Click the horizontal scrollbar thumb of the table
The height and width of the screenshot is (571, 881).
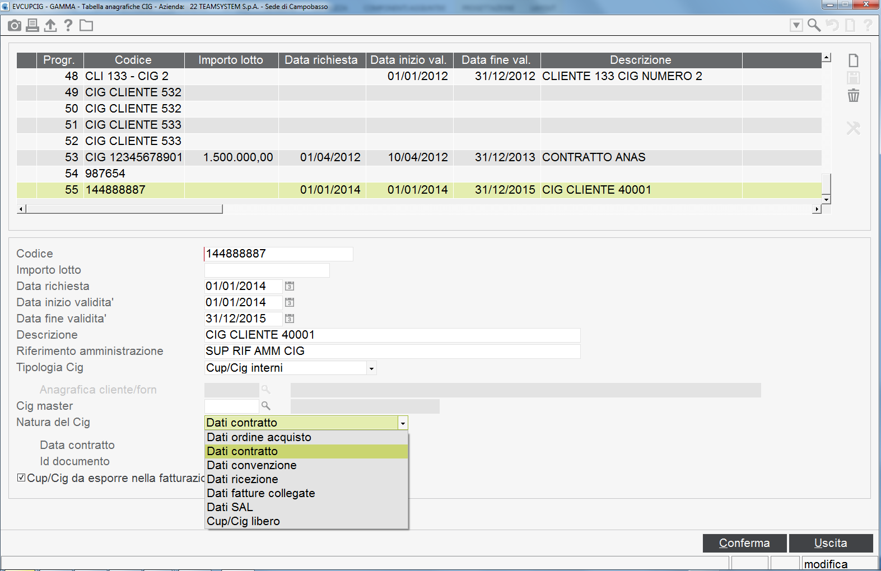pyautogui.click(x=124, y=209)
